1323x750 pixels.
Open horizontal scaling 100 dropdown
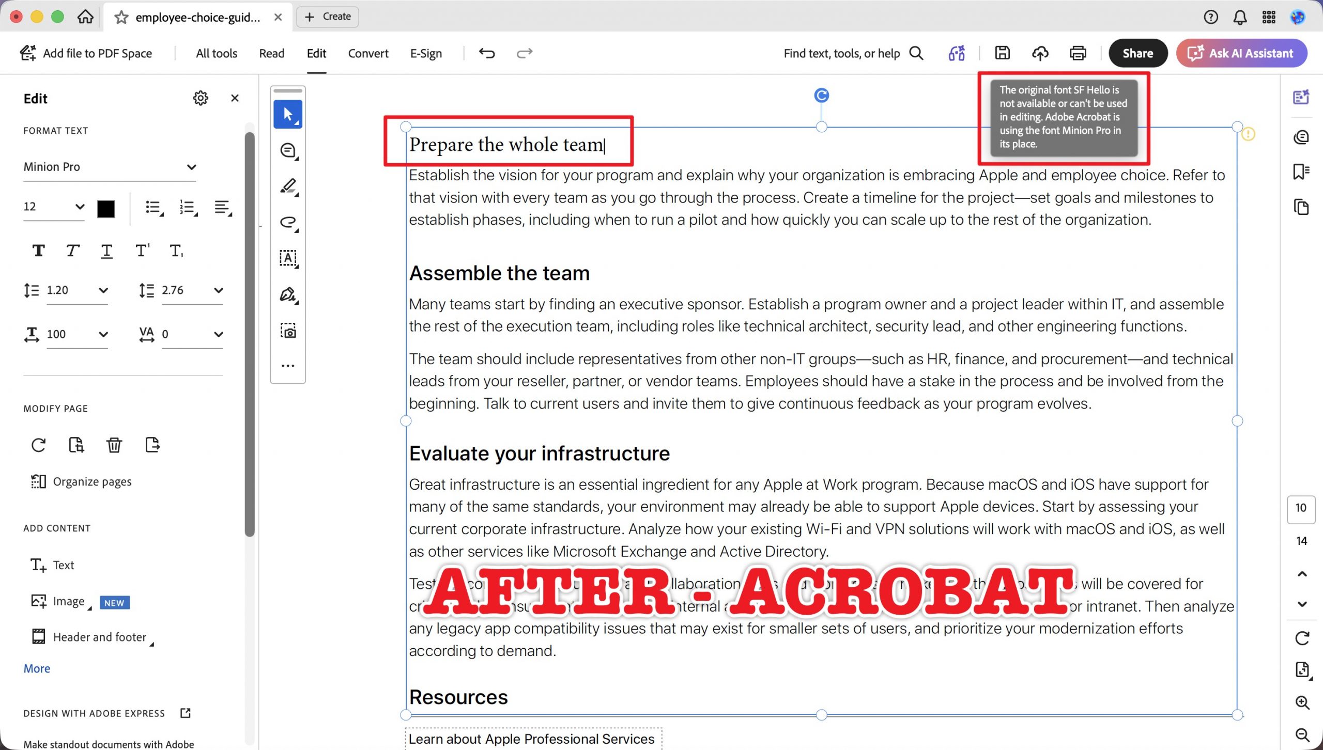[78, 334]
